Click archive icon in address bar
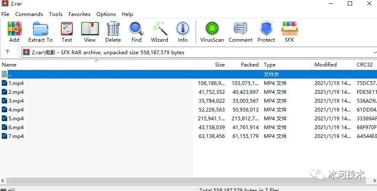 pos(26,52)
